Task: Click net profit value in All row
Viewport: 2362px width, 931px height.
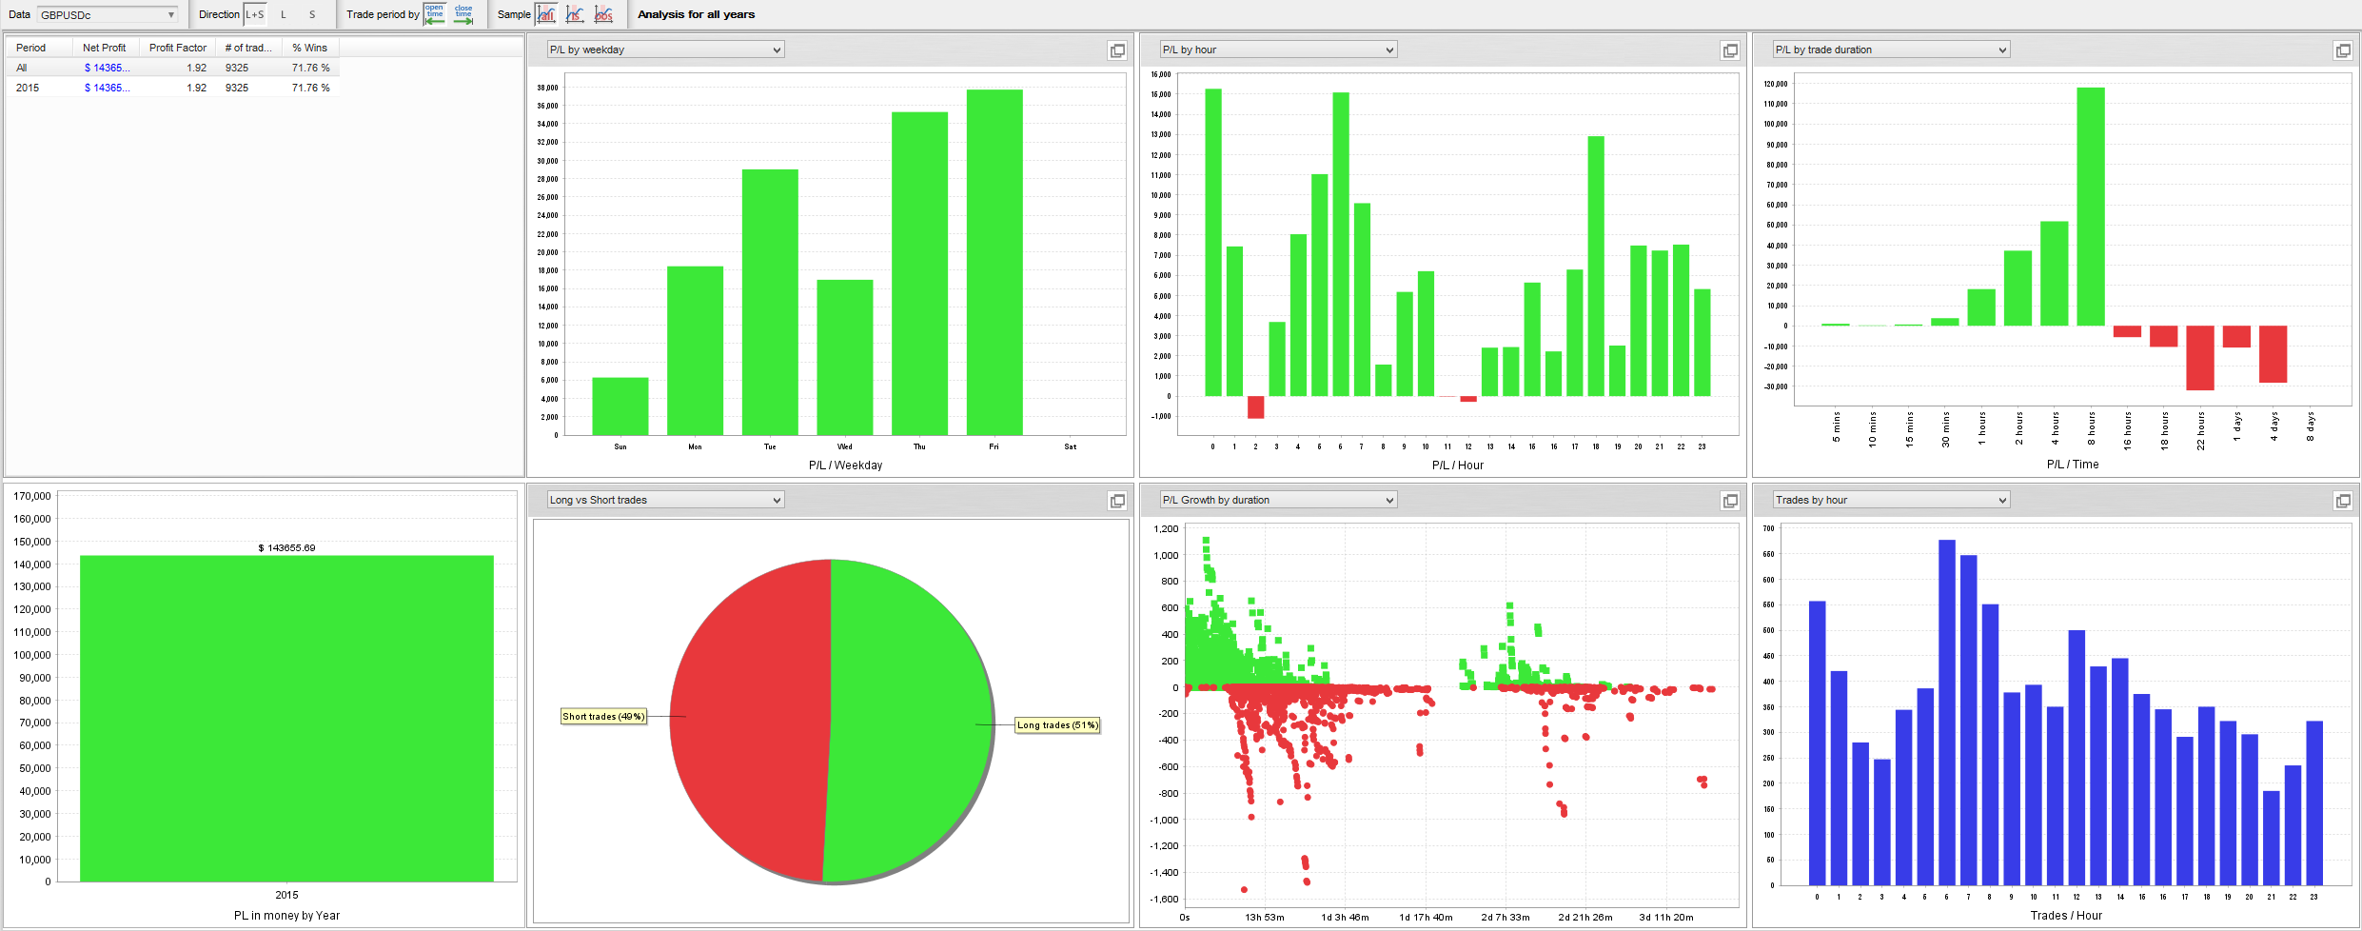Action: point(107,68)
